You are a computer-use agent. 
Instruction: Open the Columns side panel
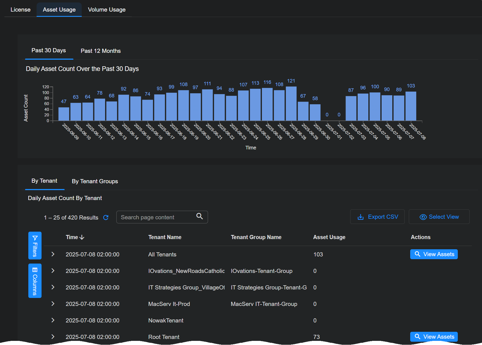pyautogui.click(x=35, y=281)
